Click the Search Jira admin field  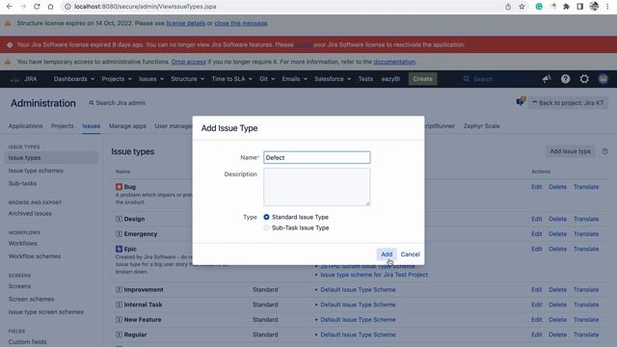point(118,103)
